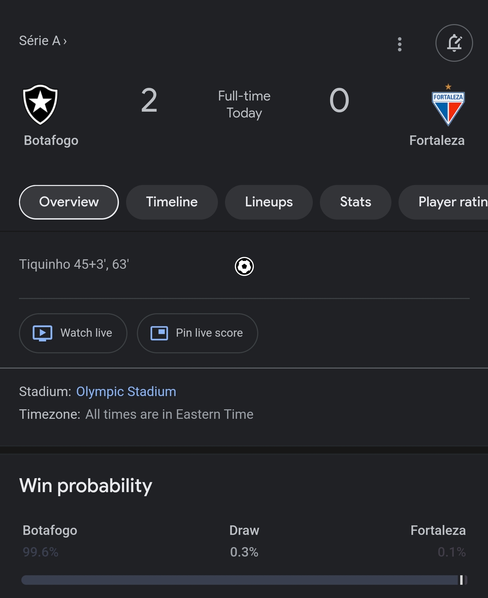The image size is (488, 598).
Task: Tap the Draw 0.3% probability value
Action: (244, 552)
